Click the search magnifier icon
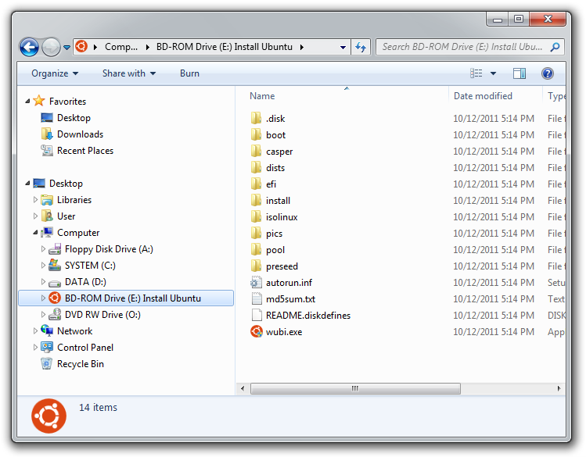Screen dimensions: 586x457 coord(555,47)
